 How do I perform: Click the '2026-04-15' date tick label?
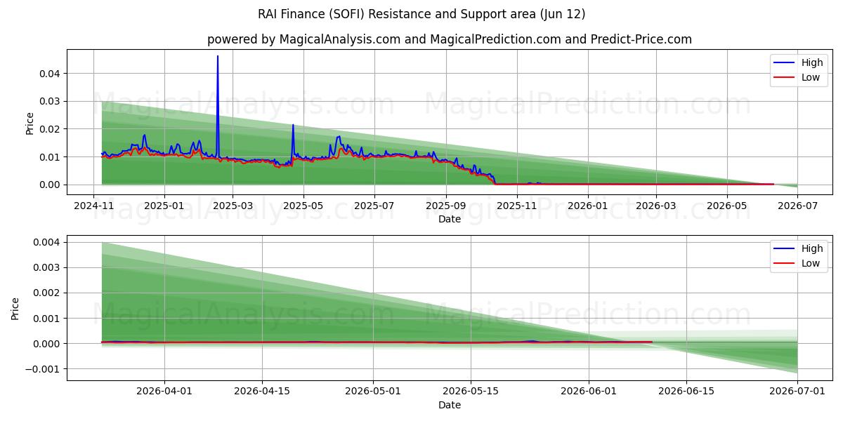coord(262,392)
